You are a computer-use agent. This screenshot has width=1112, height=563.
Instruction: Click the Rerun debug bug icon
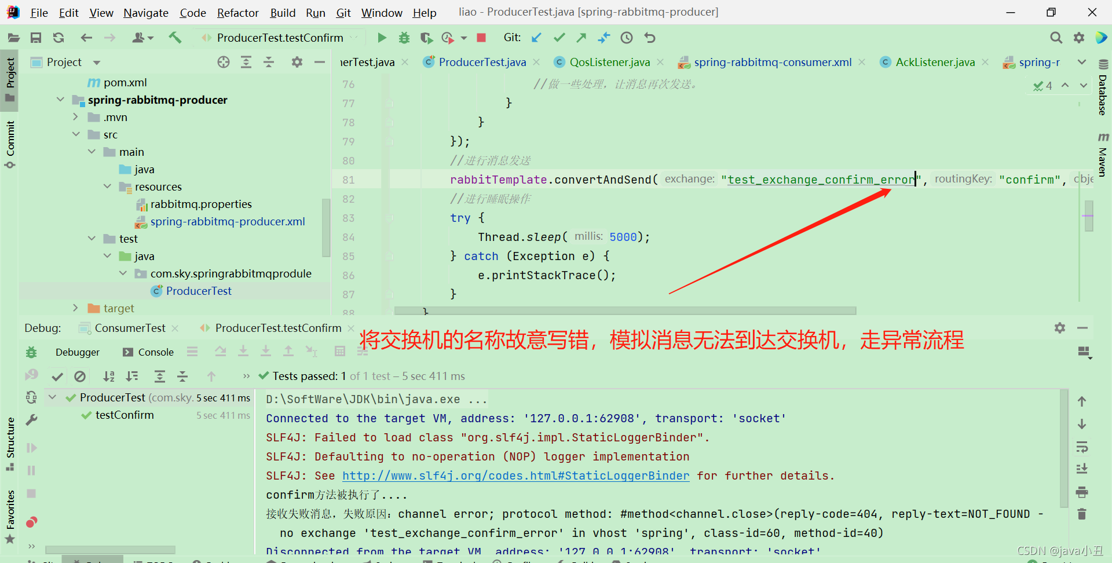point(31,352)
